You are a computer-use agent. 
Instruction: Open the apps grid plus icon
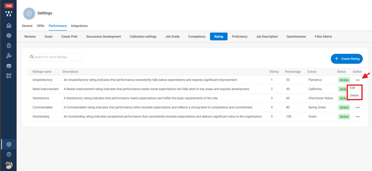[9, 76]
